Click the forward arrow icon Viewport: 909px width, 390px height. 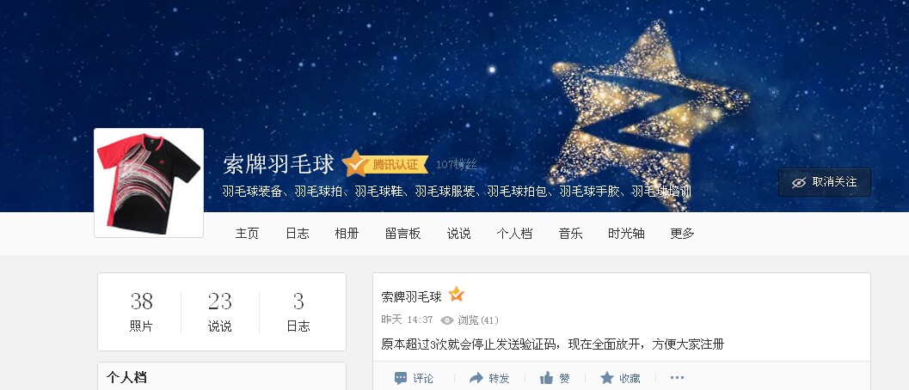pos(476,379)
